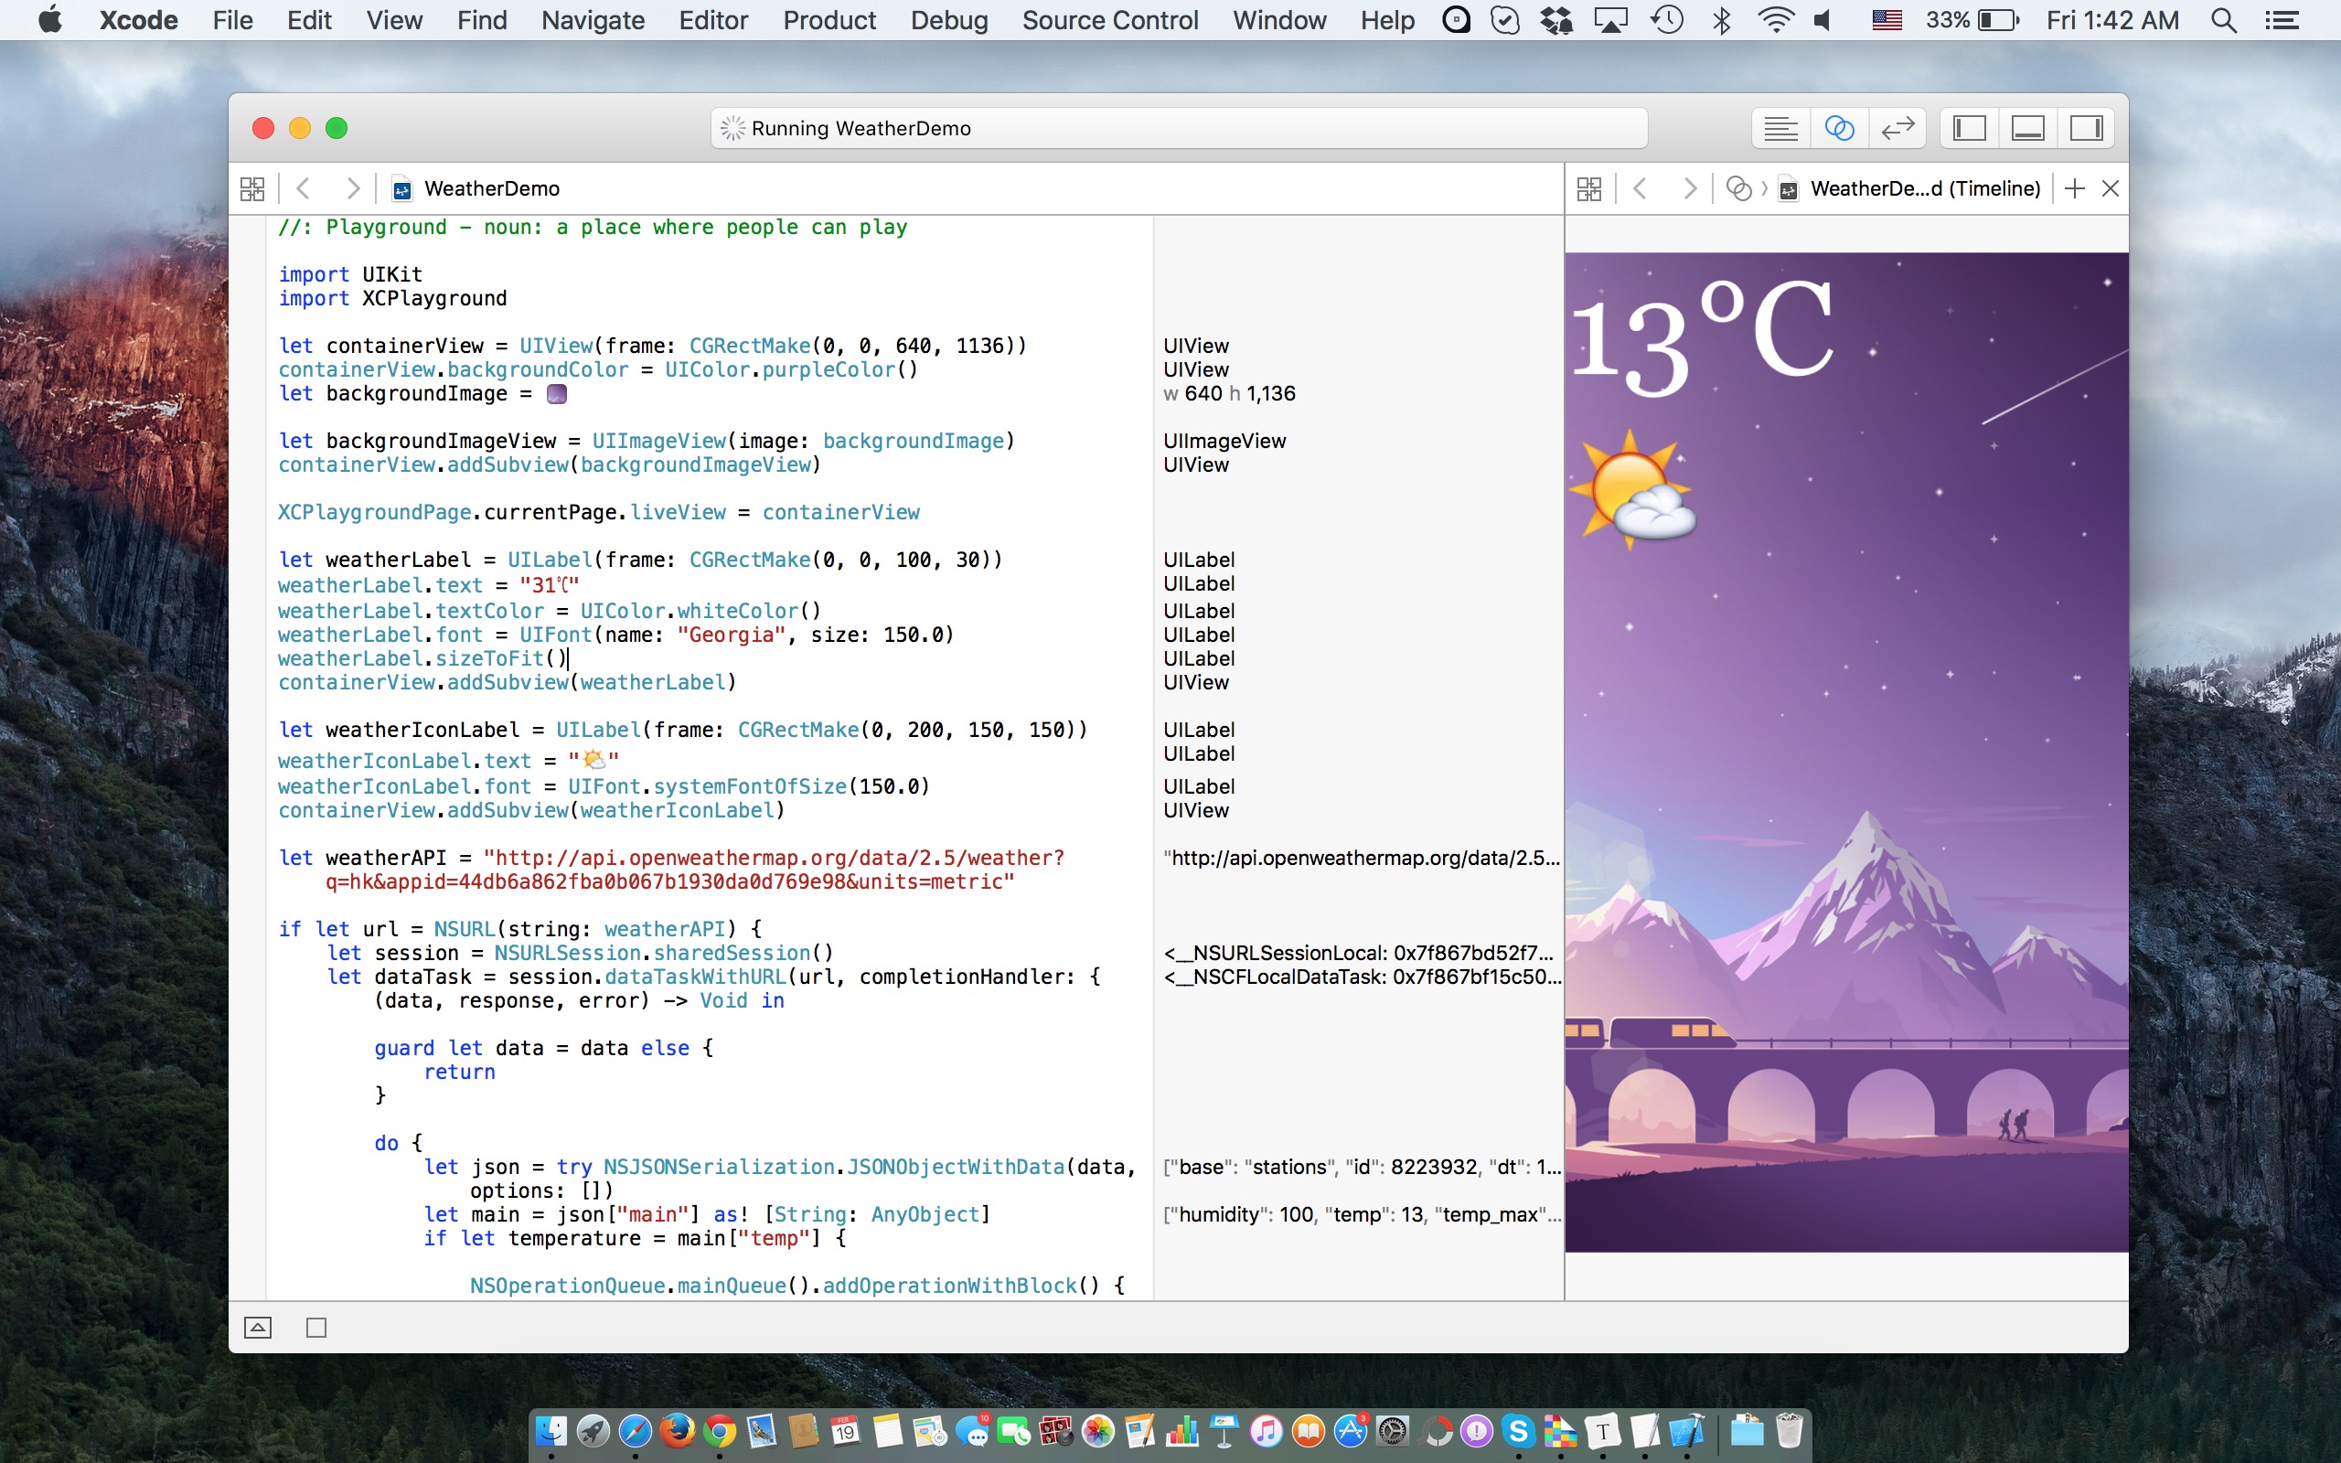
Task: Add a new assistant editor pane
Action: click(x=2073, y=188)
